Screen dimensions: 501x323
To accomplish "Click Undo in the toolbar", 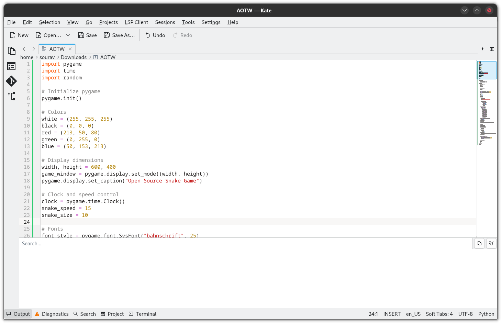I will 155,35.
